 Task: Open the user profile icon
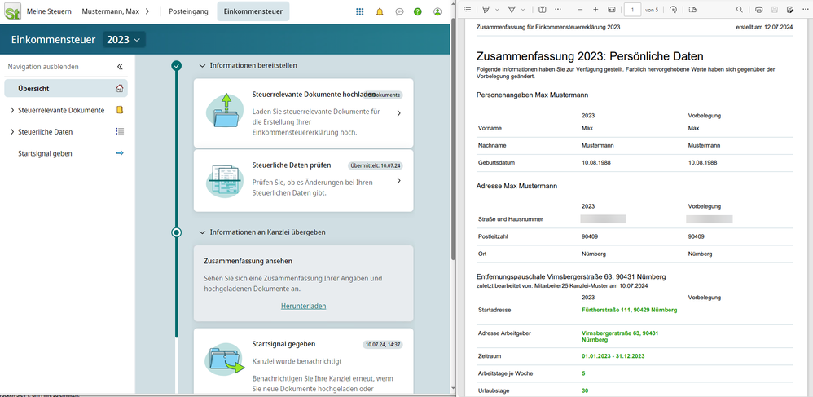point(437,12)
